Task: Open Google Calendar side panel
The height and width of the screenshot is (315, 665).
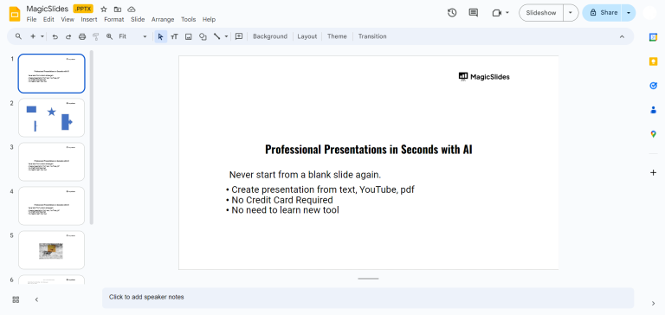Action: 653,37
